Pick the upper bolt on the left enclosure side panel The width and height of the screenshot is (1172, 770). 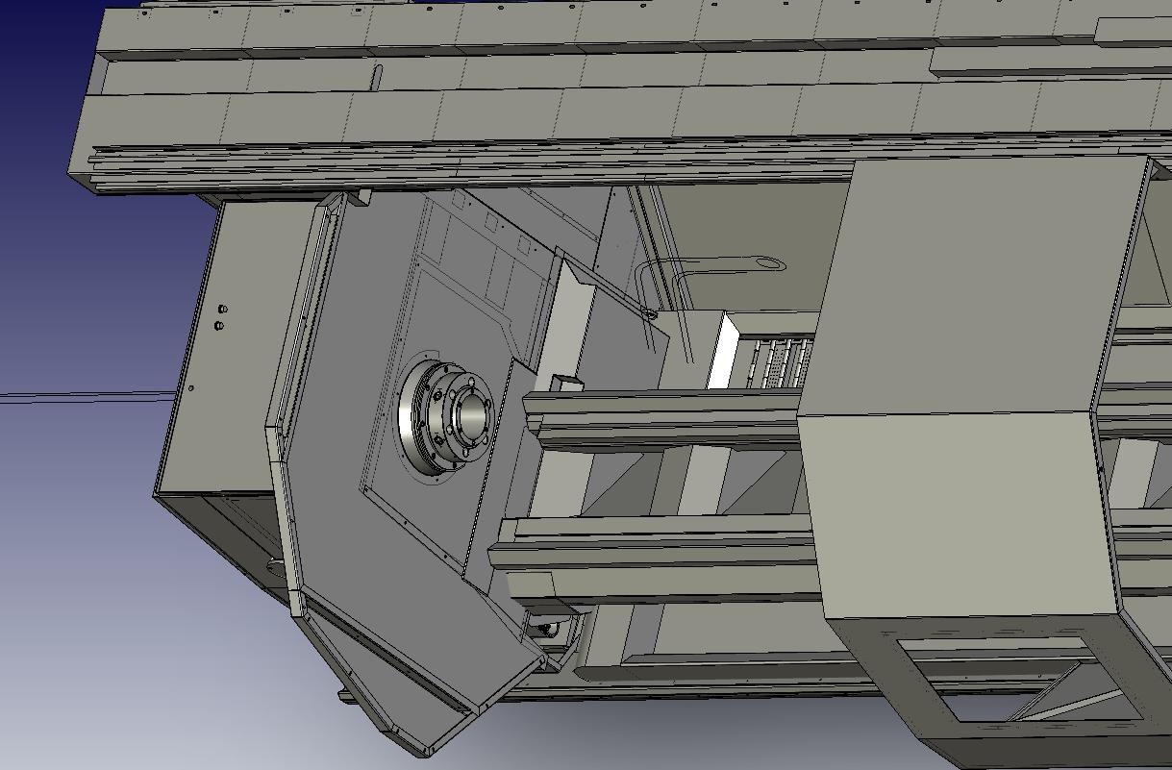pyautogui.click(x=223, y=310)
